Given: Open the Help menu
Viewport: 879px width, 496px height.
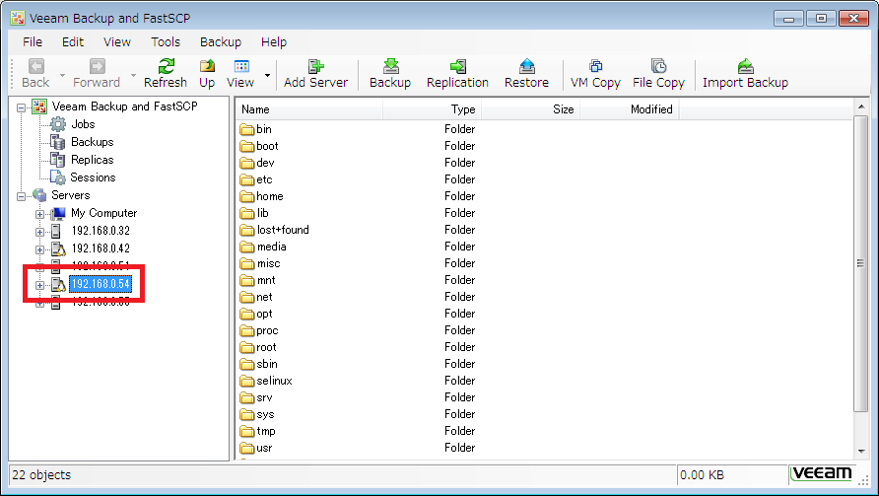Looking at the screenshot, I should [274, 42].
